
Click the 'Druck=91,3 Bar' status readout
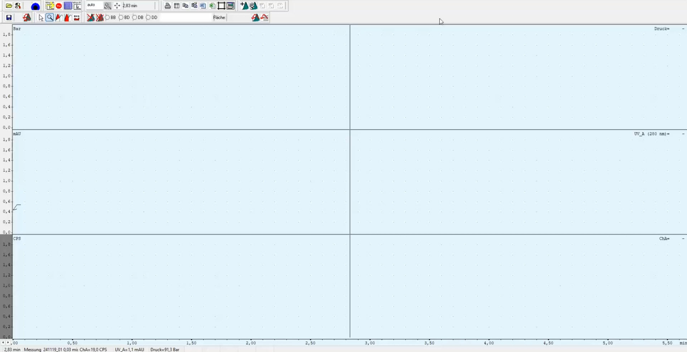(165, 350)
